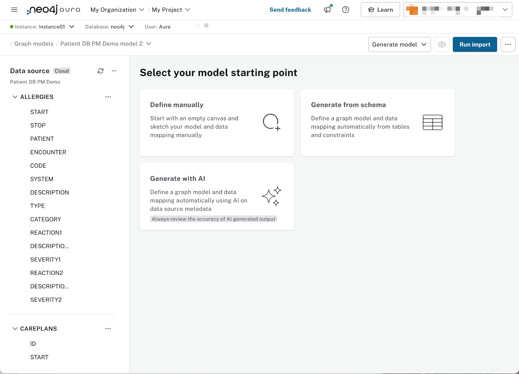
Task: Click the AI sparkles icon
Action: (272, 196)
